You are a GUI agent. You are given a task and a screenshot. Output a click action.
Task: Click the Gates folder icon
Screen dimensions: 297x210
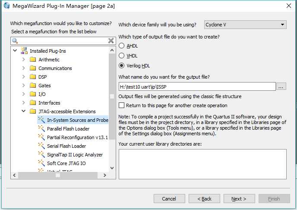pyautogui.click(x=33, y=85)
